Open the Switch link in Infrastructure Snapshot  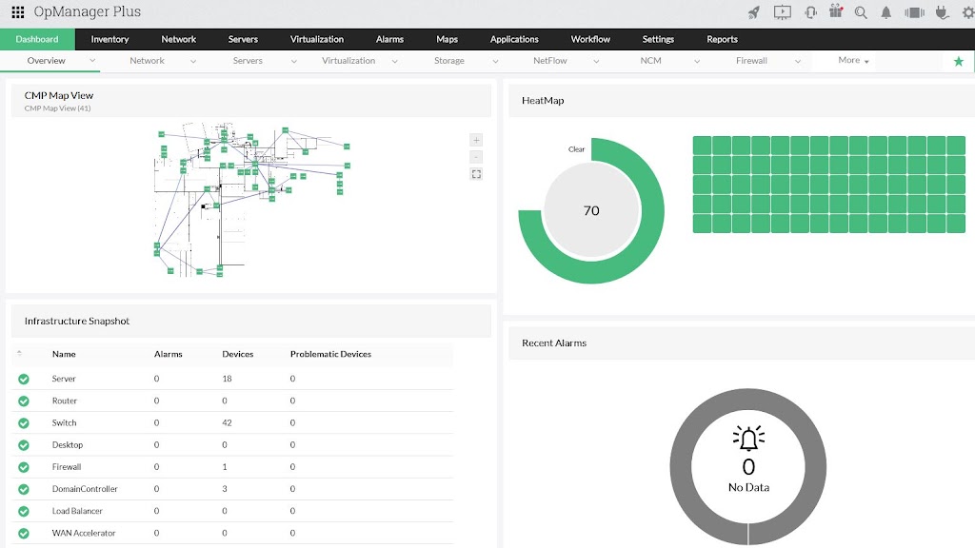pyautogui.click(x=64, y=422)
